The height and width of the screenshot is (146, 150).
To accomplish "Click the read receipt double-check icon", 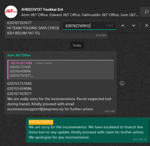I will pos(145,140).
